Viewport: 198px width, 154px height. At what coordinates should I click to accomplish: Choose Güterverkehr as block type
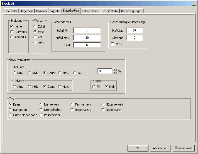(x=104, y=104)
